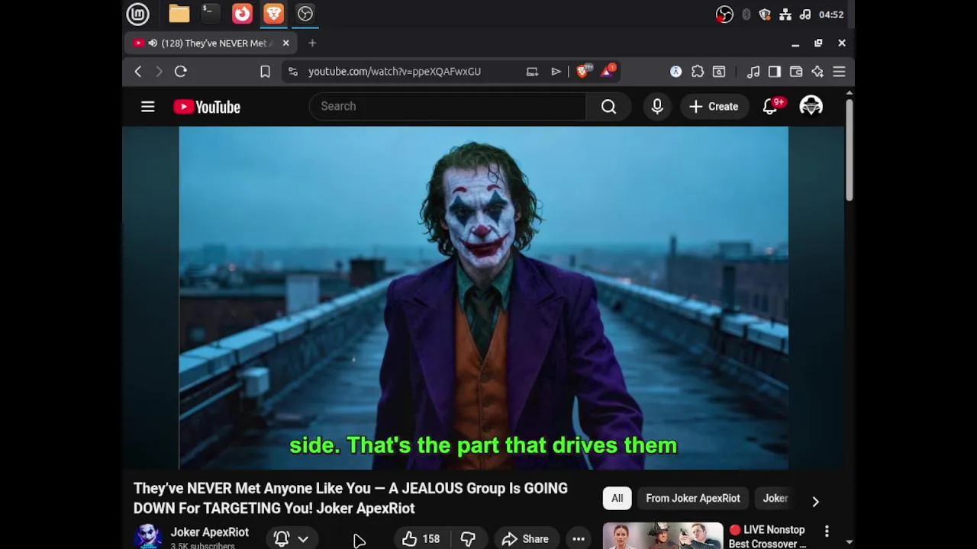Select the From Joker ApexRiot chip
Viewport: 977px width, 549px height.
pyautogui.click(x=693, y=498)
